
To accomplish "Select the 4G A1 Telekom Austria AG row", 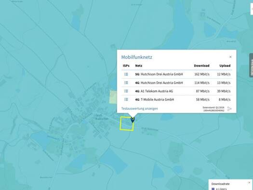I will pyautogui.click(x=177, y=91).
